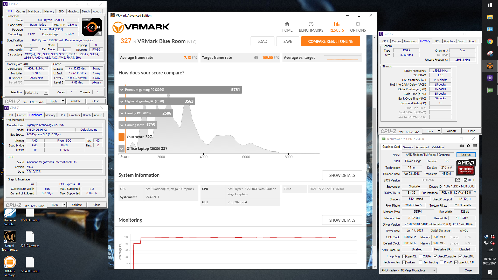The image size is (498, 280).
Task: Toggle the Ray Tracing checkbox
Action: (x=420, y=262)
